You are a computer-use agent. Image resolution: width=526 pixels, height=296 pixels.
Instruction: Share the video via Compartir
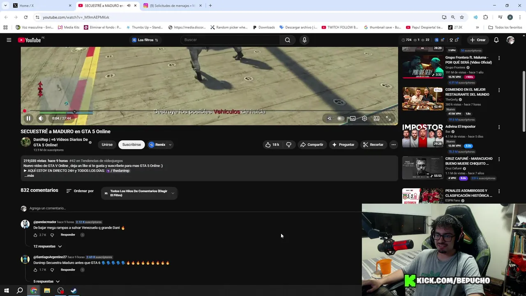(x=312, y=145)
